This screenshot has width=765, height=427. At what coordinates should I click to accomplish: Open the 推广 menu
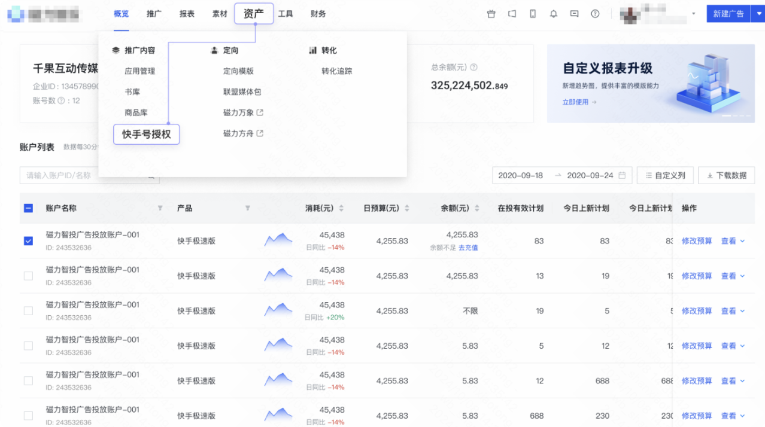click(x=154, y=14)
